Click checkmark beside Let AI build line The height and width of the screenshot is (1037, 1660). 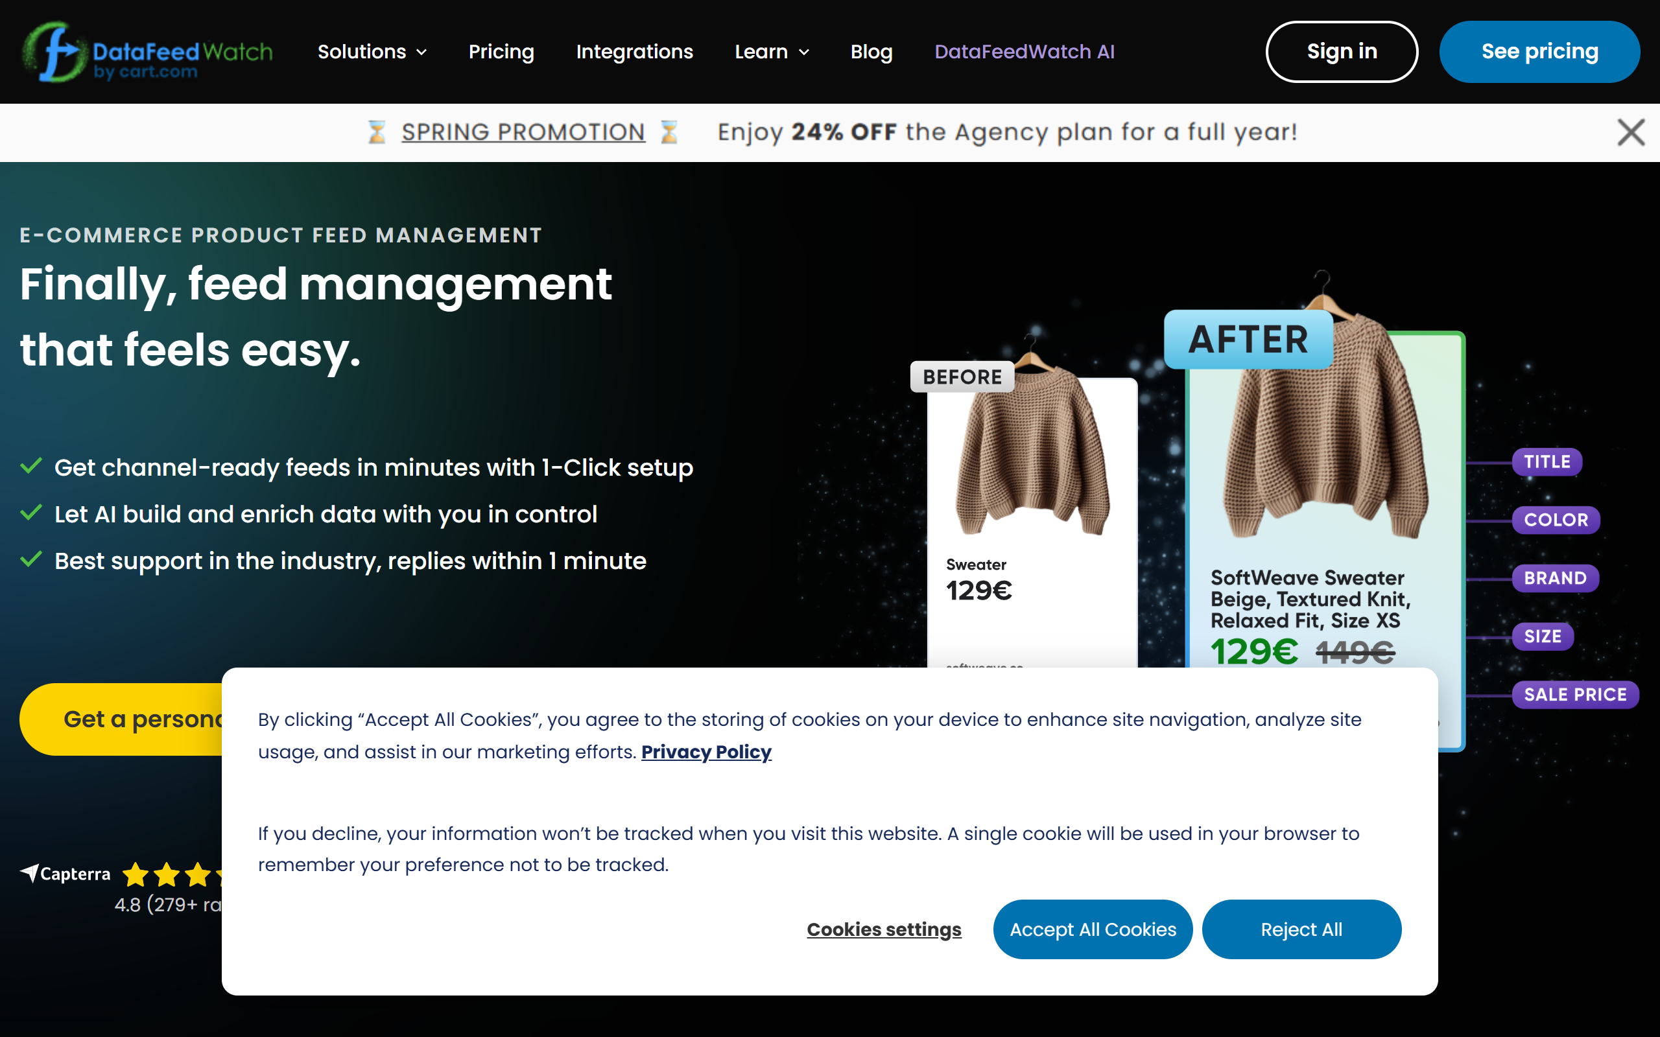click(32, 513)
